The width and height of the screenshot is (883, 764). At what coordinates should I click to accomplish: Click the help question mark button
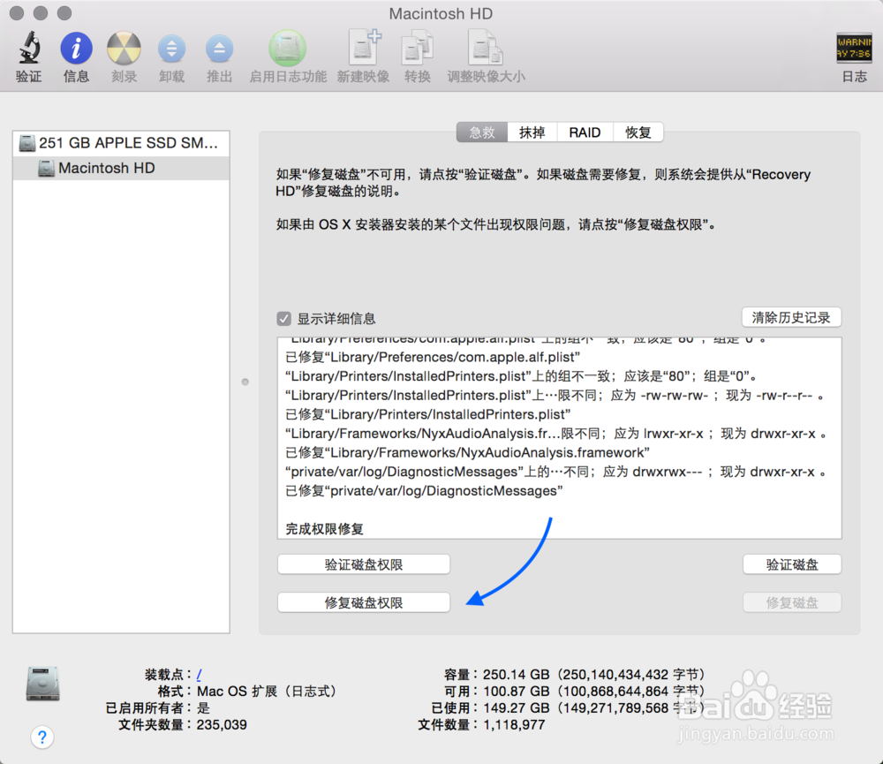pyautogui.click(x=42, y=737)
